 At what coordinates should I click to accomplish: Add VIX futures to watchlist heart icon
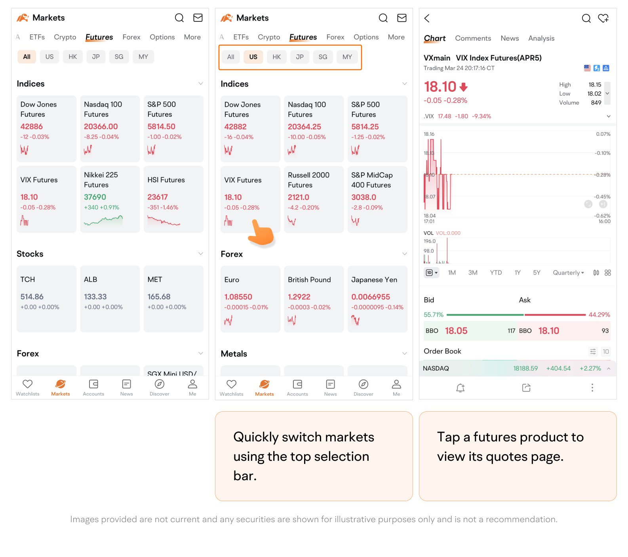[603, 18]
